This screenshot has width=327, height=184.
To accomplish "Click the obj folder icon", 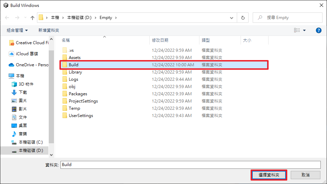I will [x=65, y=87].
